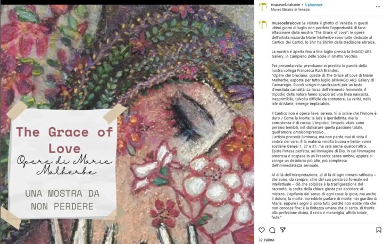Viewport: 383px width, 244px height.
Task: Click the S'abonner follow link
Action: (314, 5)
